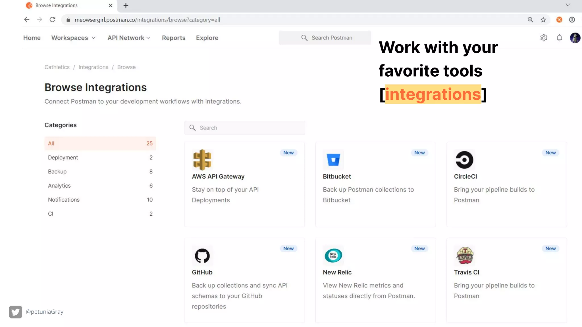Close the Browse Integrations tab
The image size is (582, 327).
111,5
